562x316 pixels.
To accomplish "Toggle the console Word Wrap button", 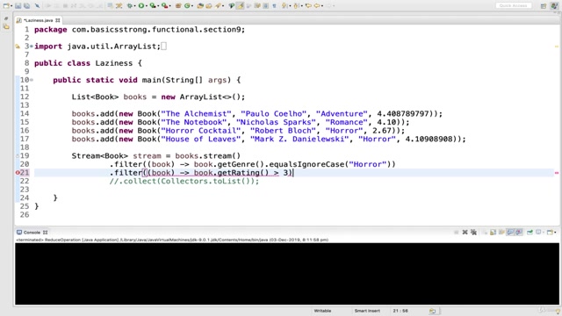I will 501,233.
